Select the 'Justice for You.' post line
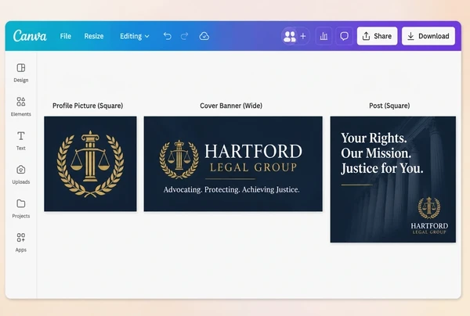 coord(382,168)
